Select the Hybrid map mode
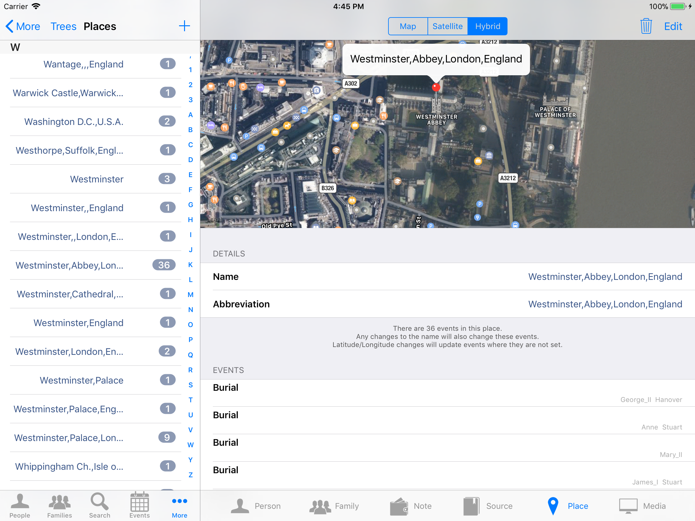 (x=487, y=26)
